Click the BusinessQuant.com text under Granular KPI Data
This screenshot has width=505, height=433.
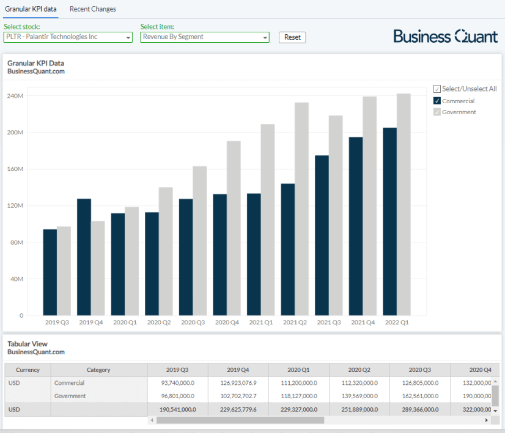click(x=35, y=71)
